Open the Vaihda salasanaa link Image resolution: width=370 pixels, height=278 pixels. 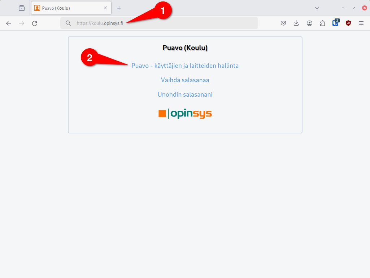click(185, 80)
